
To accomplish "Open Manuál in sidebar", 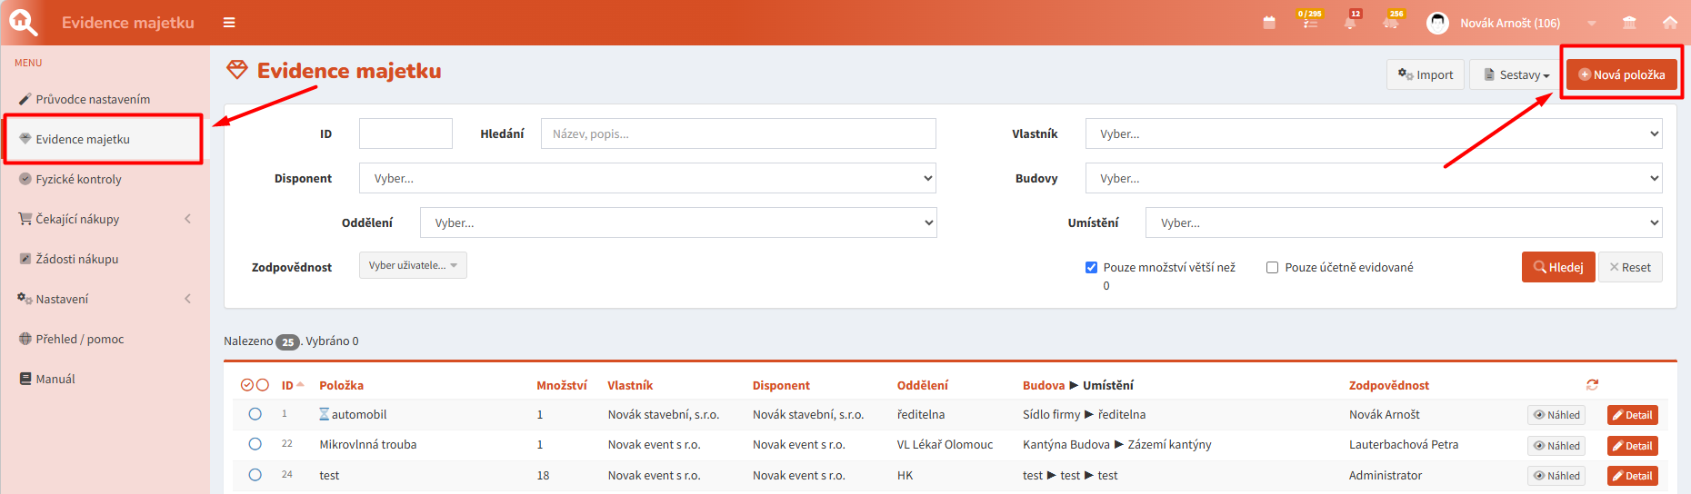I will (55, 379).
